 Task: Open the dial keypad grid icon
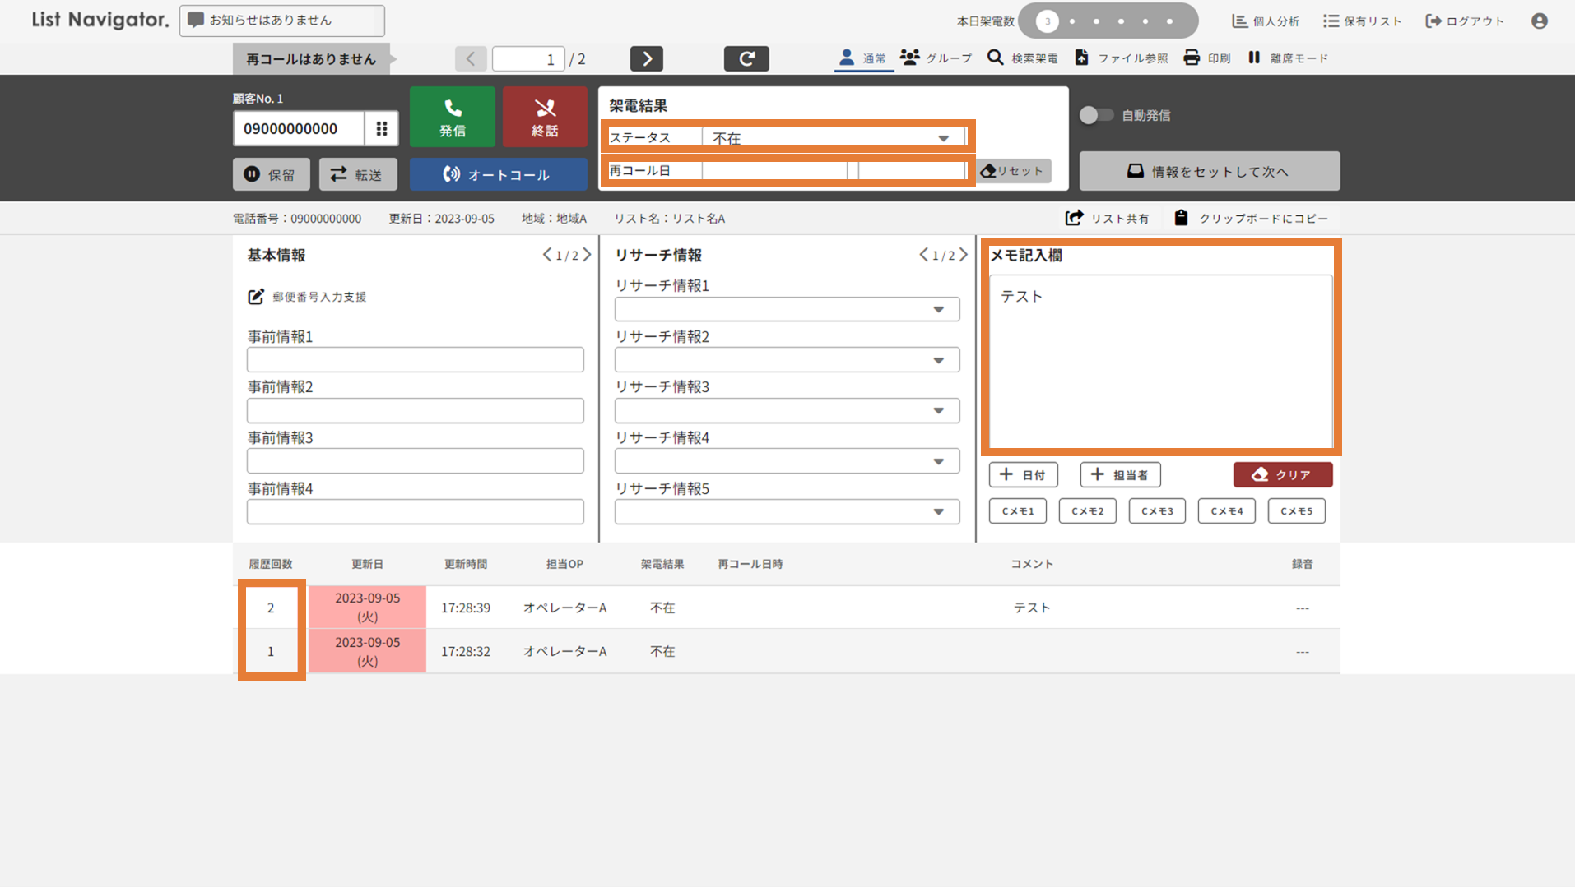382,128
